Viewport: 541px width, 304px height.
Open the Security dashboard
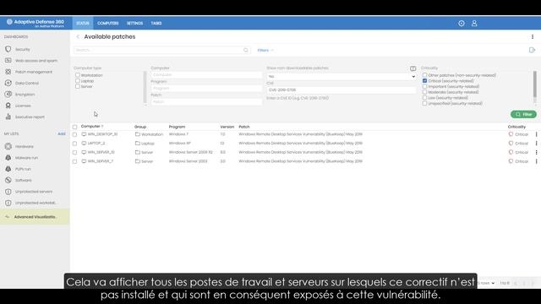tap(23, 49)
